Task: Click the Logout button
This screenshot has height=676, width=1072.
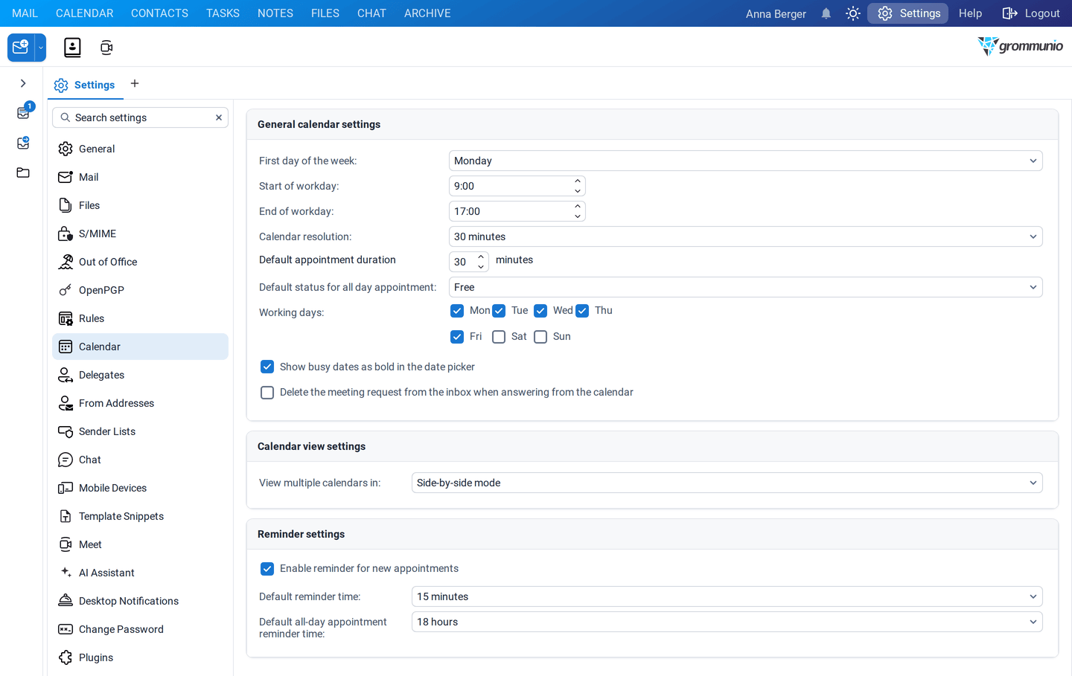Action: 1031,13
